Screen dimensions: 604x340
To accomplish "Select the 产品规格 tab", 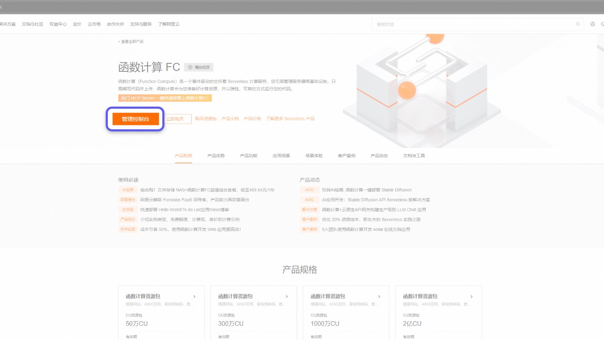I will [x=183, y=156].
